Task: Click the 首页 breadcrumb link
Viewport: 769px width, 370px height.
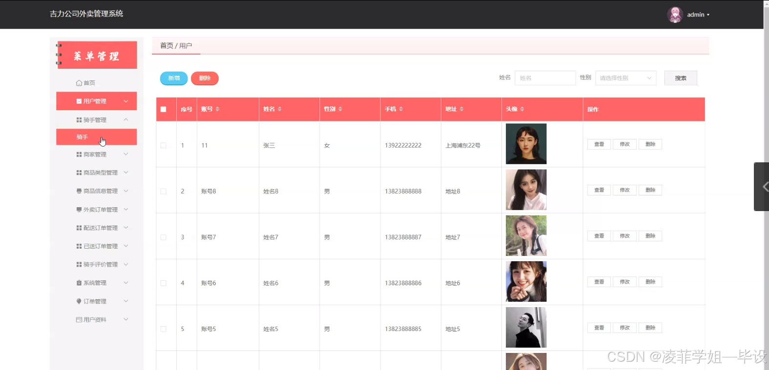Action: pos(166,45)
